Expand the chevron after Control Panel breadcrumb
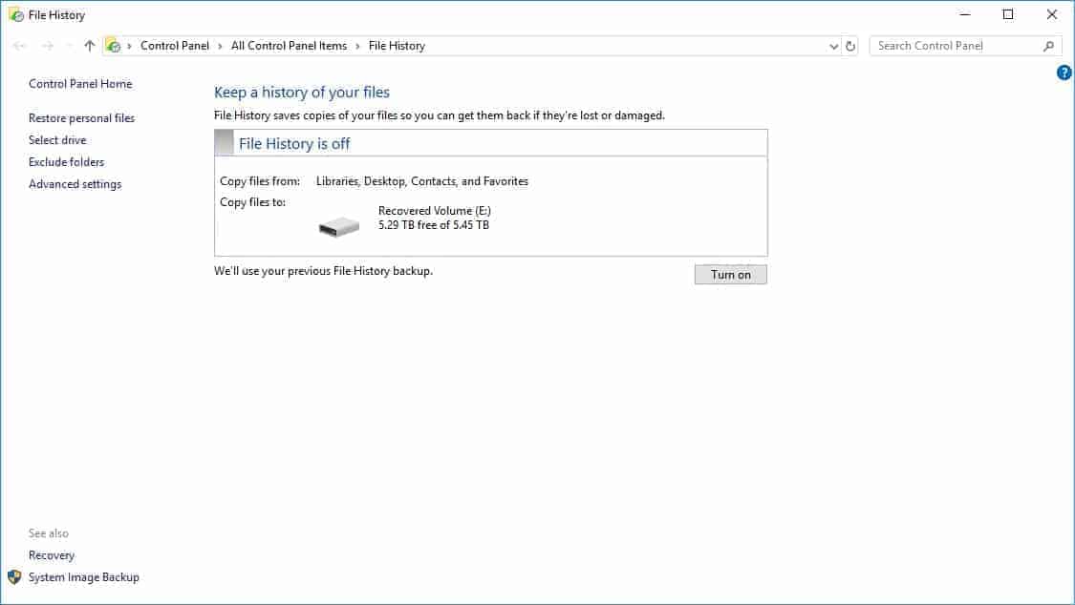Image resolution: width=1075 pixels, height=605 pixels. [x=220, y=46]
